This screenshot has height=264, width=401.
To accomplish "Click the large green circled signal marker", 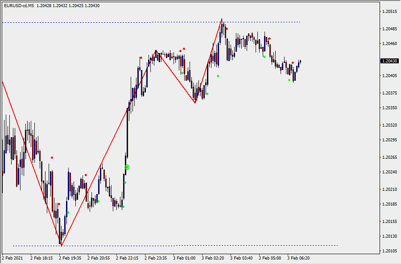I will (x=127, y=167).
